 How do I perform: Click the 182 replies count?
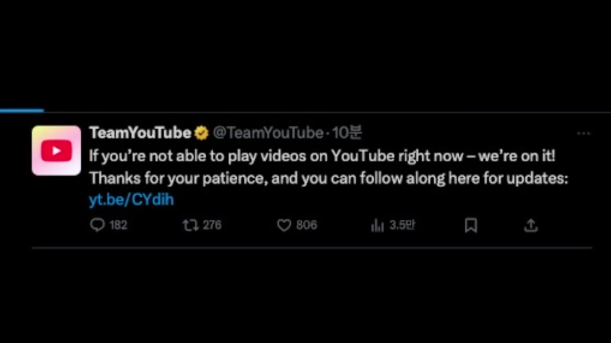pyautogui.click(x=118, y=225)
